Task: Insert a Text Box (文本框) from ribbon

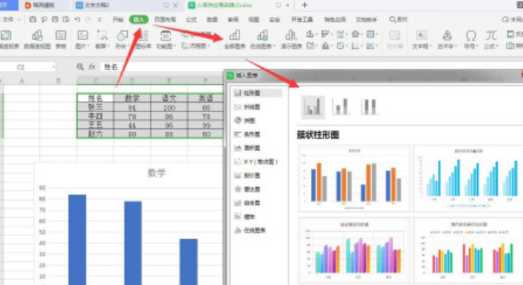Action: [422, 39]
